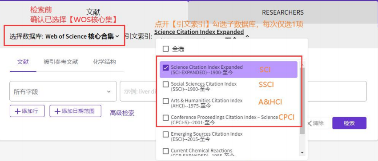The width and height of the screenshot is (378, 161).
Task: Click the scrollbar down arrow in citation index list
Action: tap(302, 152)
